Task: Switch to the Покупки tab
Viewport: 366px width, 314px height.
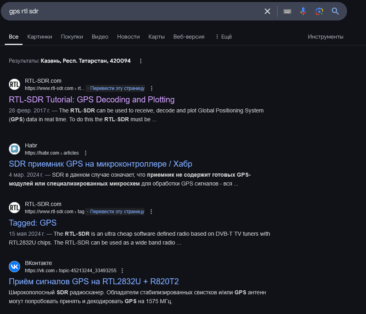Action: coord(72,37)
